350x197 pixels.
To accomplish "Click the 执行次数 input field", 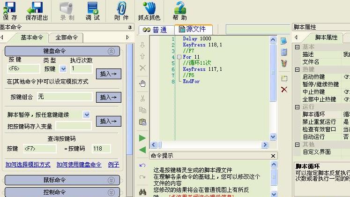I will coord(81,68).
